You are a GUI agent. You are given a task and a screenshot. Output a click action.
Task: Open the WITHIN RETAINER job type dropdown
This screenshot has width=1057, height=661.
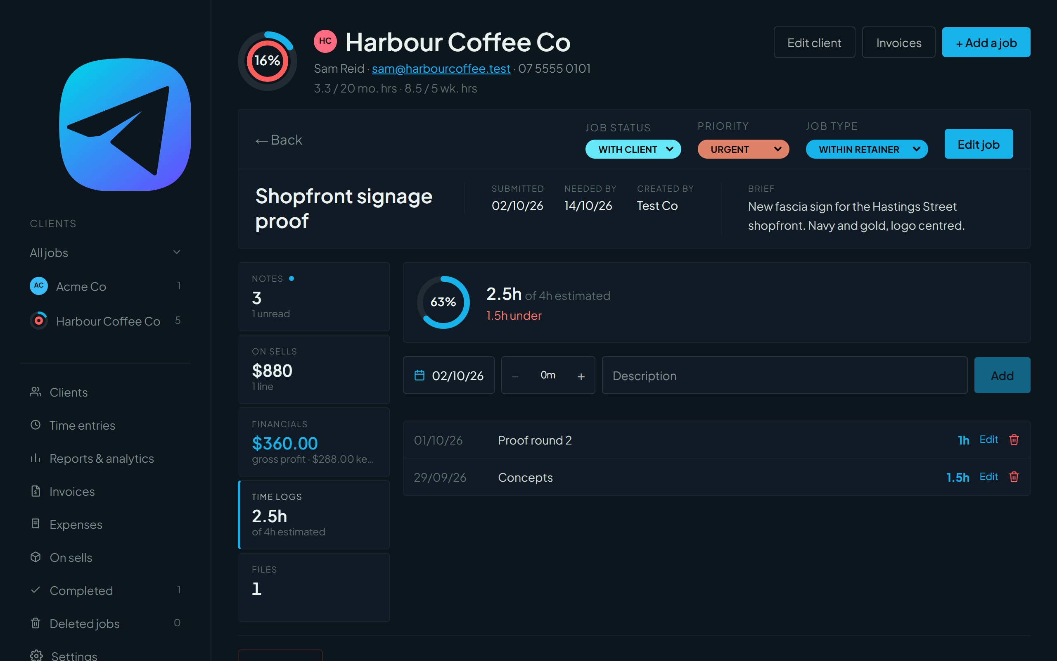pos(867,149)
